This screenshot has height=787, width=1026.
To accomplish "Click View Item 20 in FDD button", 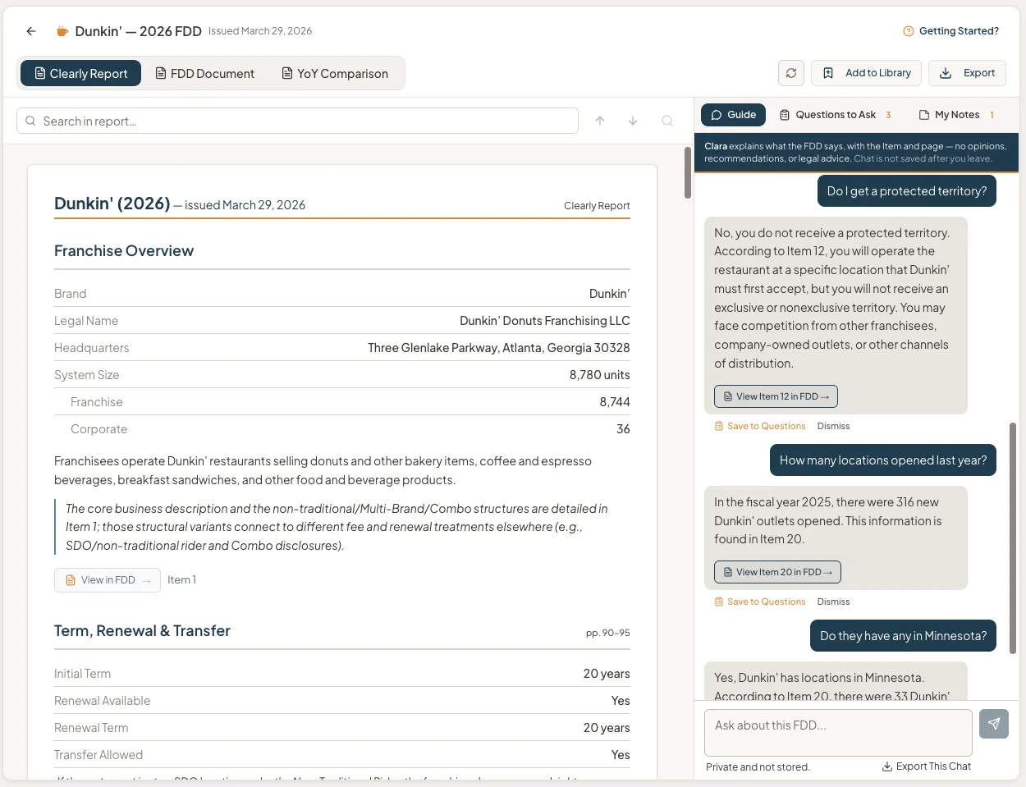I will [x=777, y=572].
